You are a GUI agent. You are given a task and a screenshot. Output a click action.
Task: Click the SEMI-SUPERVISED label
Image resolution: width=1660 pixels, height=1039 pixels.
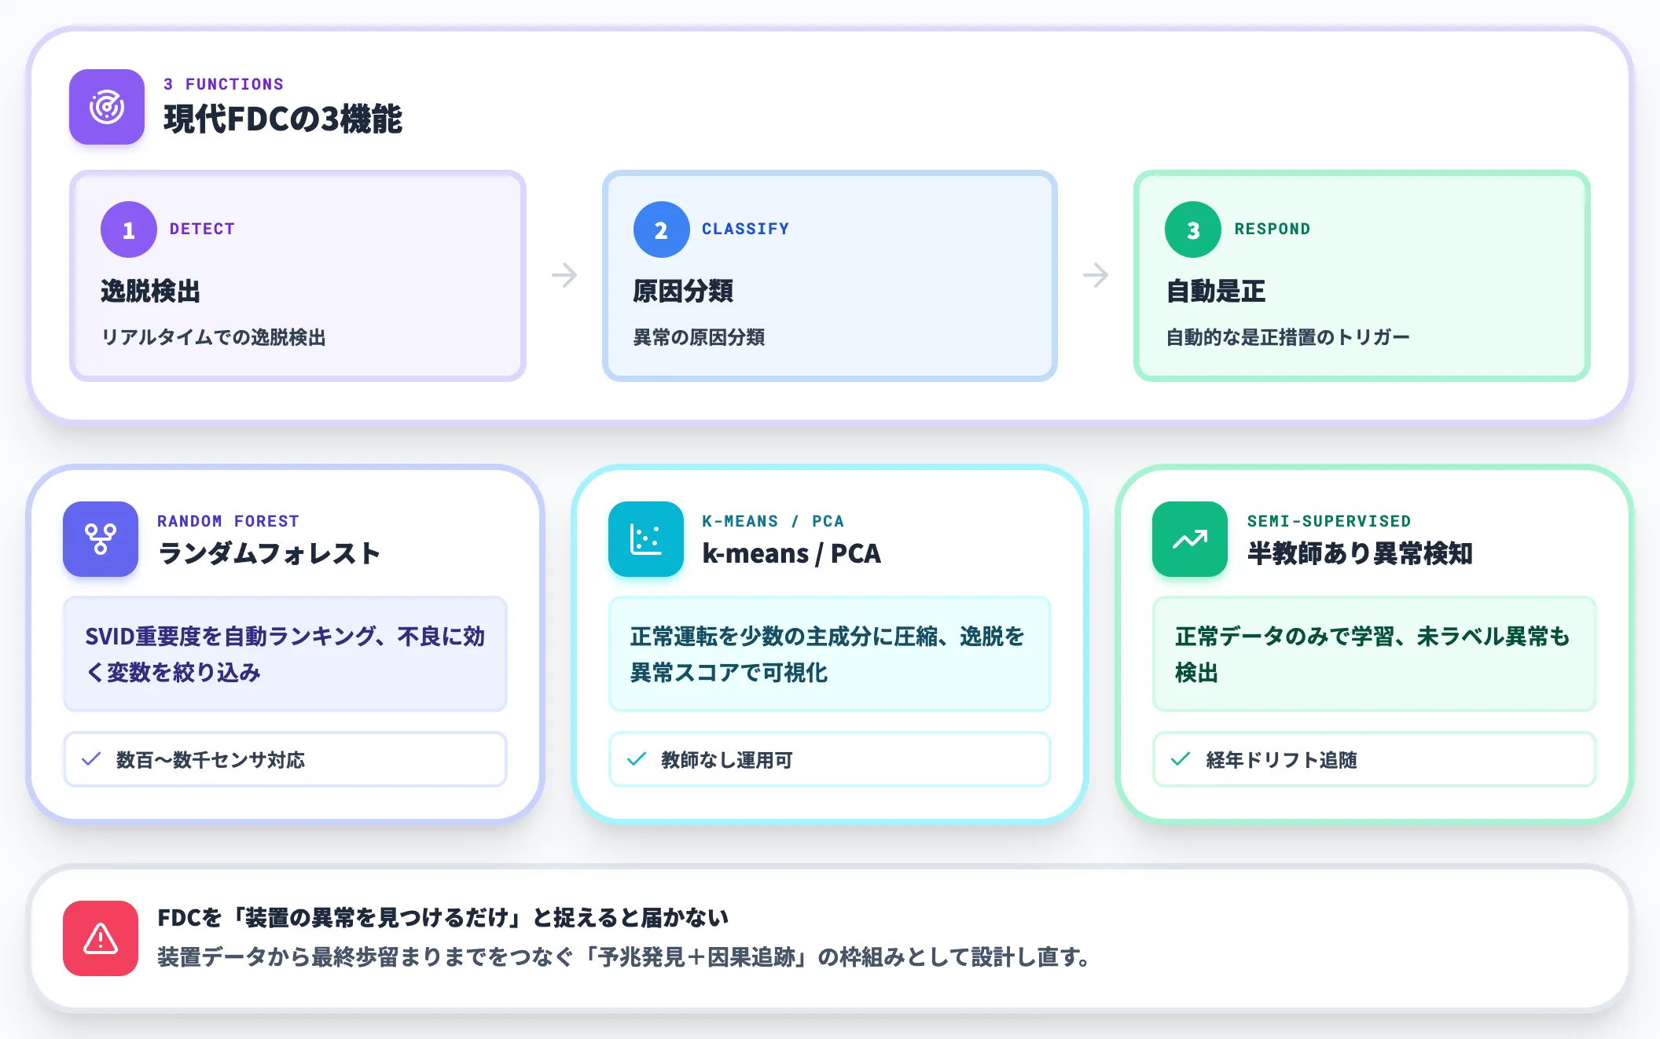(1329, 521)
